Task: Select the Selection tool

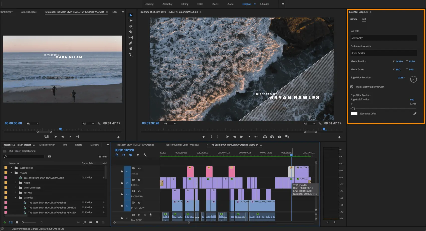Action: click(131, 15)
